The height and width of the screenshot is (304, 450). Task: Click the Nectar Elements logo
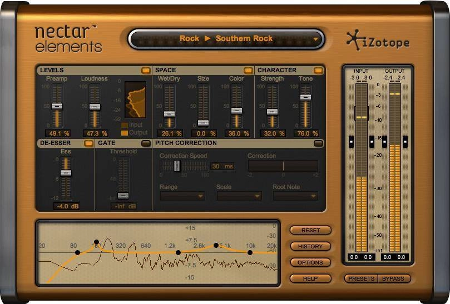pyautogui.click(x=68, y=39)
